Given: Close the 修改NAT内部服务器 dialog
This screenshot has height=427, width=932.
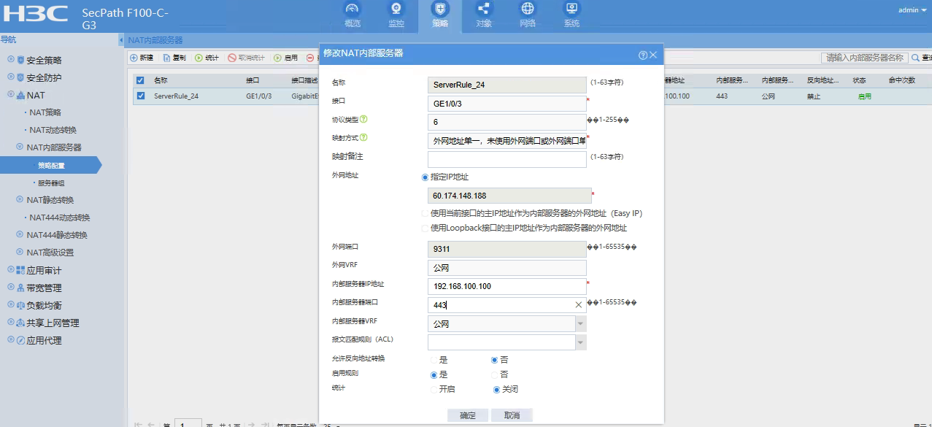Looking at the screenshot, I should [653, 55].
